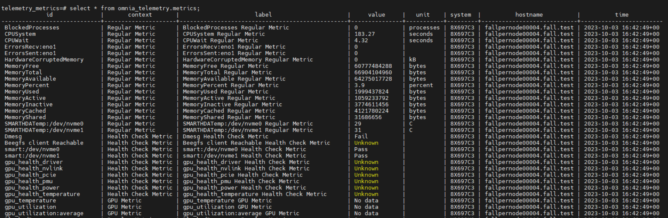Select the MemoryShared id cell
The height and width of the screenshot is (218, 668).
pyautogui.click(x=25, y=117)
